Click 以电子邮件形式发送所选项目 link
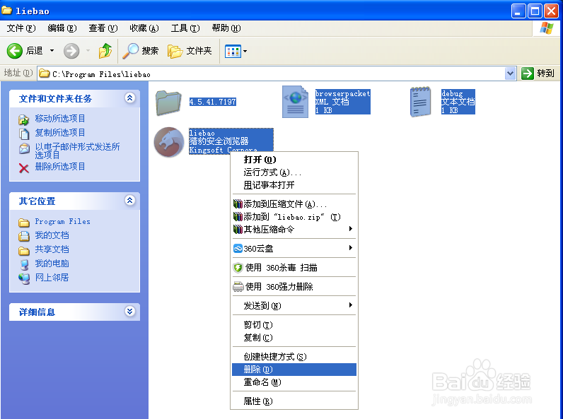 pos(77,151)
